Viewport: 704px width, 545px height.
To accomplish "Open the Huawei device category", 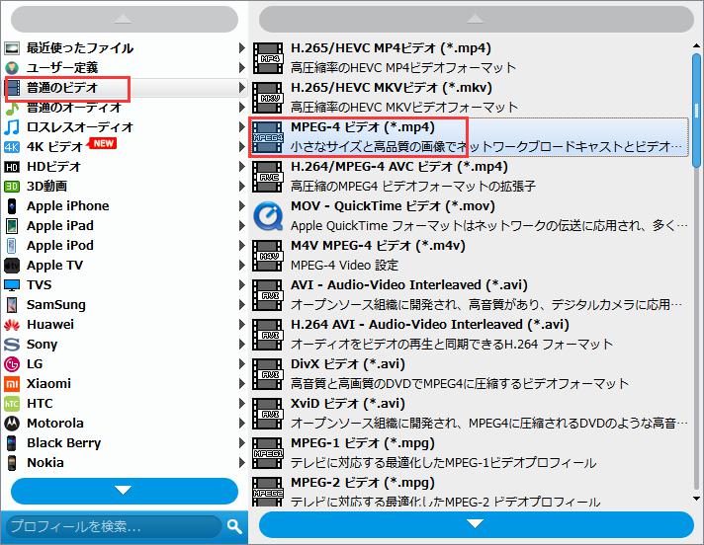I will (126, 325).
